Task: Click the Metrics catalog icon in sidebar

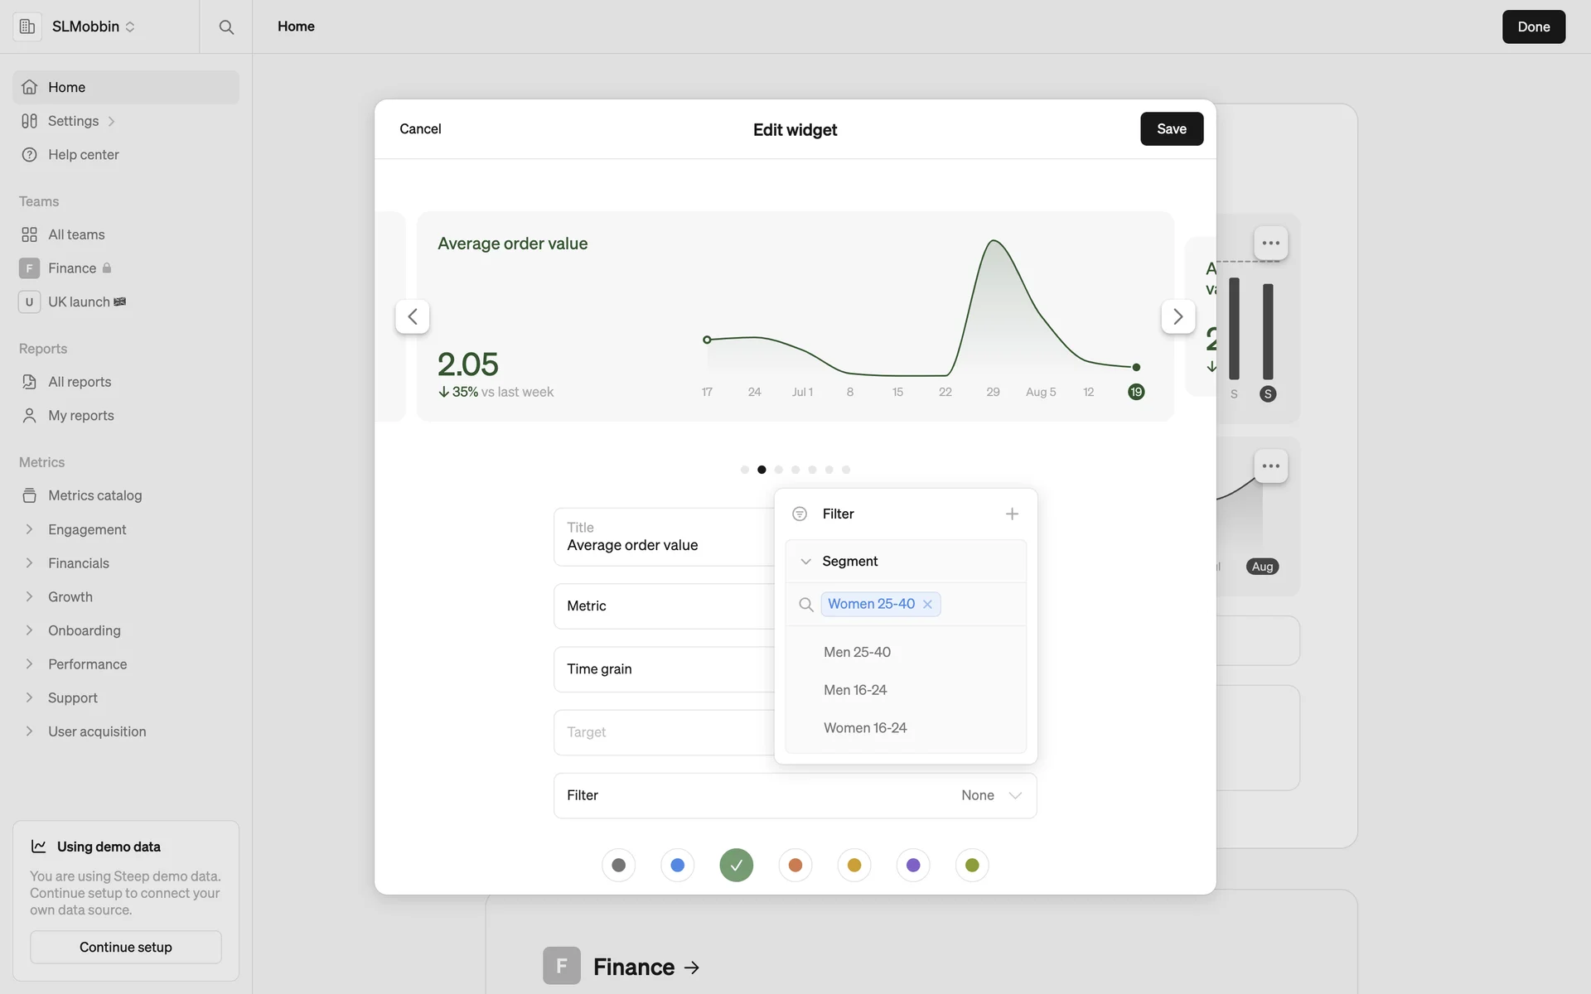Action: tap(30, 495)
